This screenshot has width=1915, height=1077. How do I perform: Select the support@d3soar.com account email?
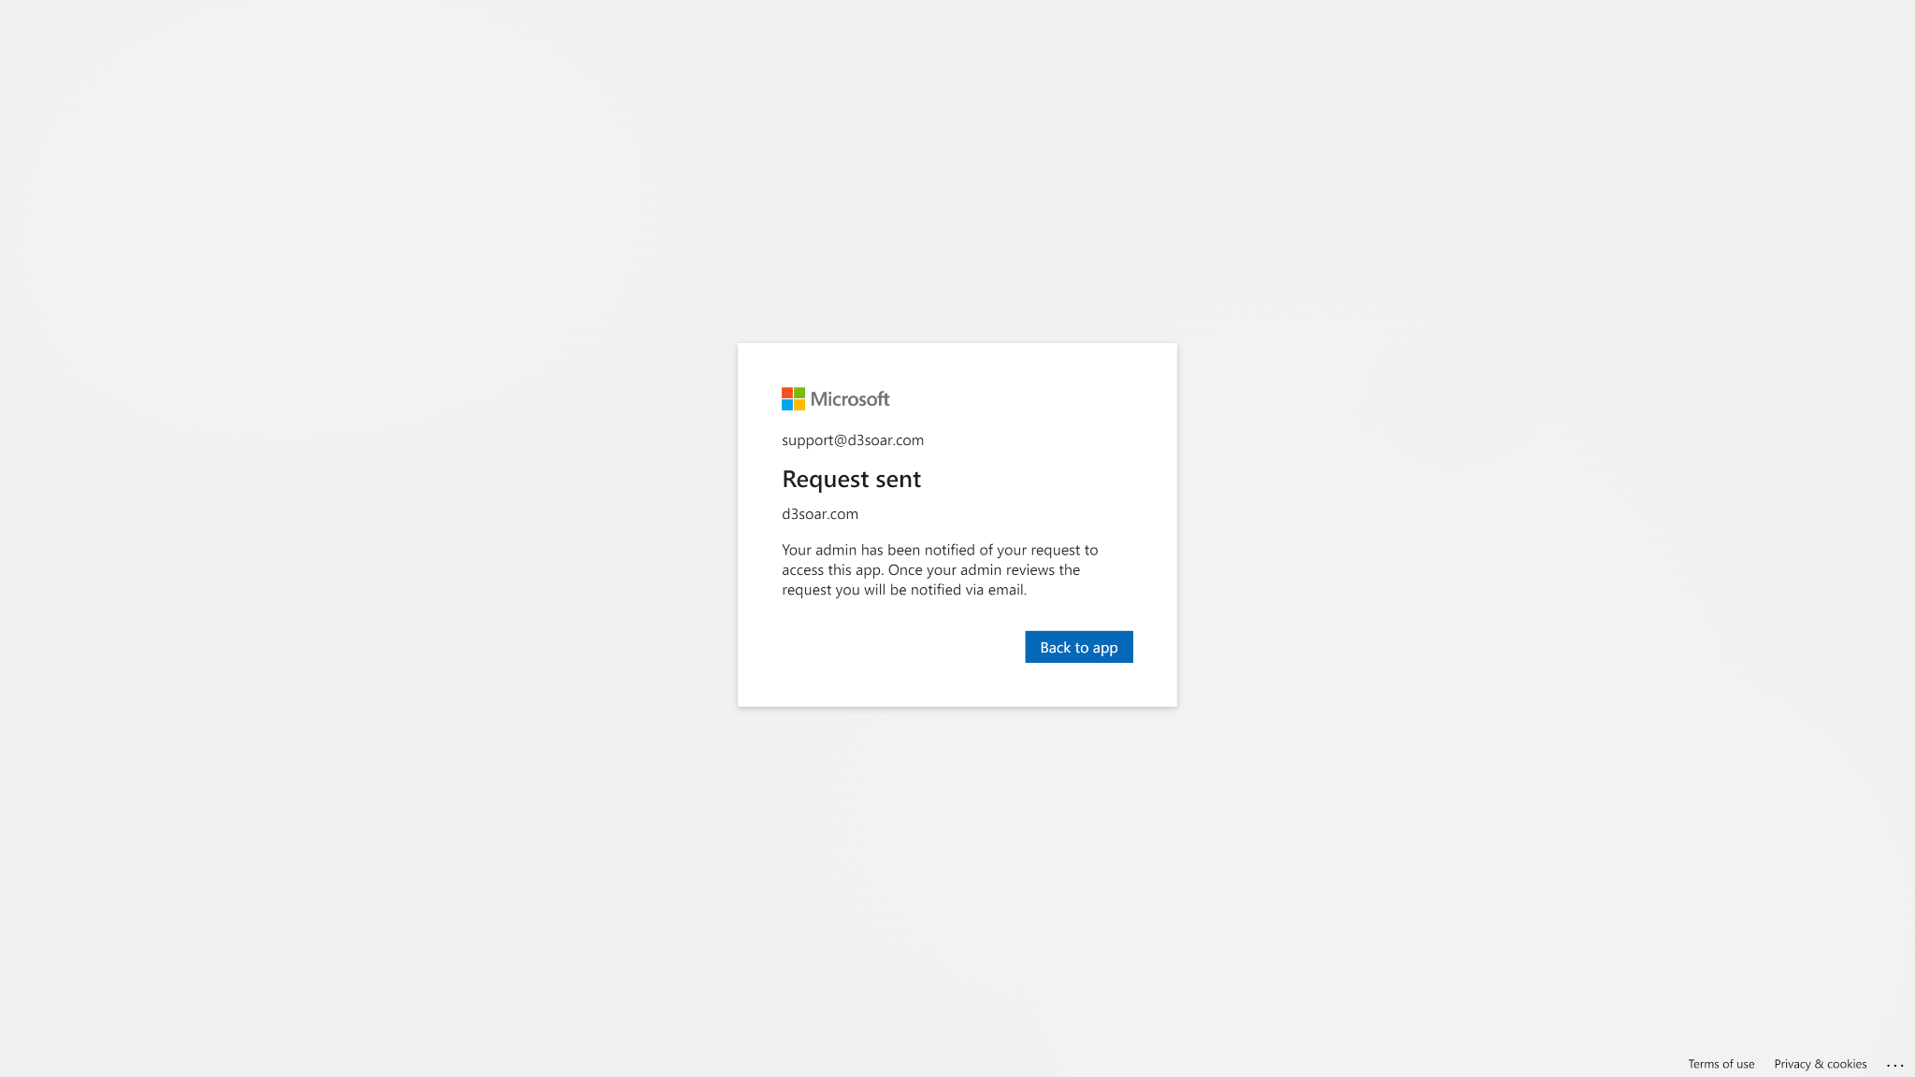pos(852,439)
